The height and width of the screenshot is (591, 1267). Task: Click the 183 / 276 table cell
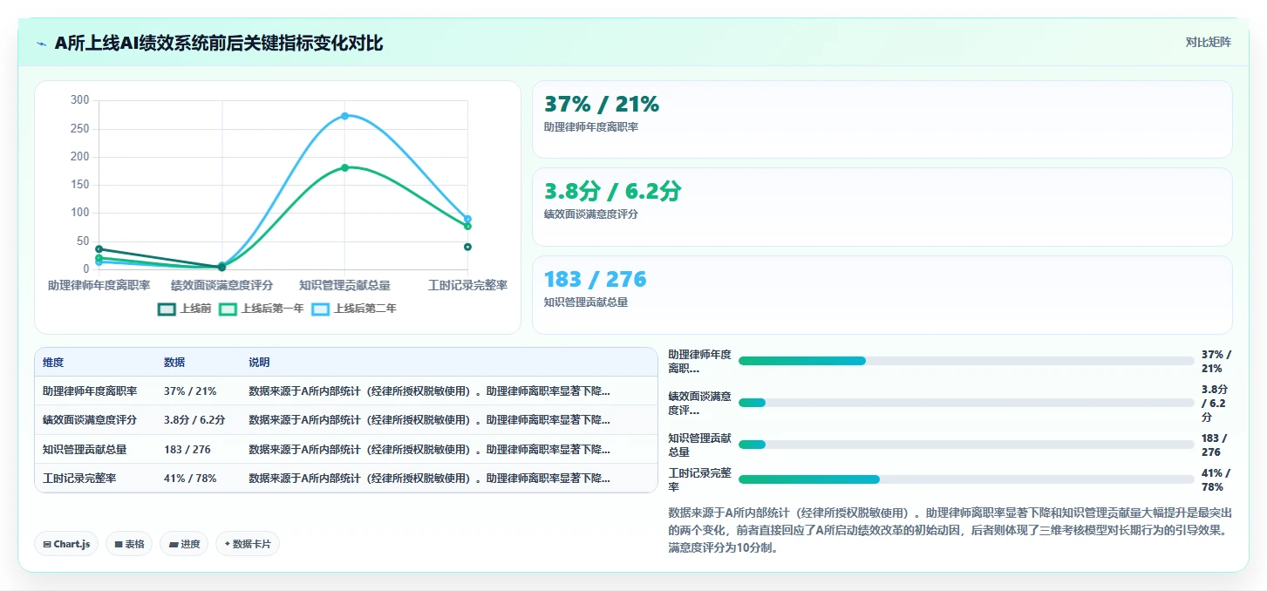[x=198, y=450]
